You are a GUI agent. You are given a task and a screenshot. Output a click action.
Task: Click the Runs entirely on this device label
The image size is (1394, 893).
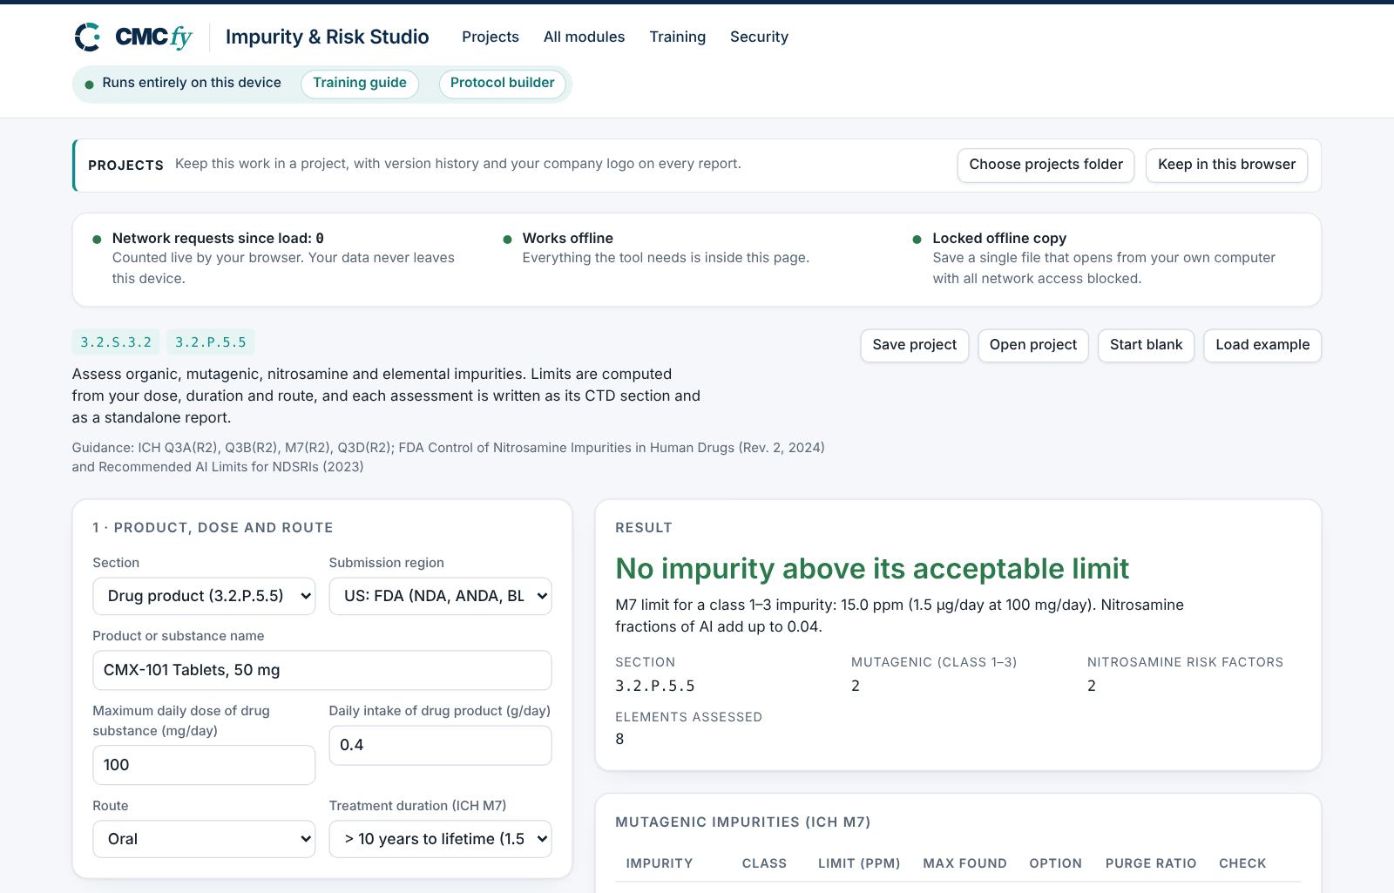click(192, 83)
